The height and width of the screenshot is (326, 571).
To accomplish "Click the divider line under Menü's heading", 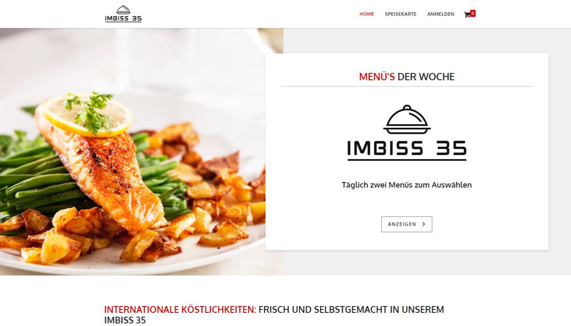I will click(407, 86).
